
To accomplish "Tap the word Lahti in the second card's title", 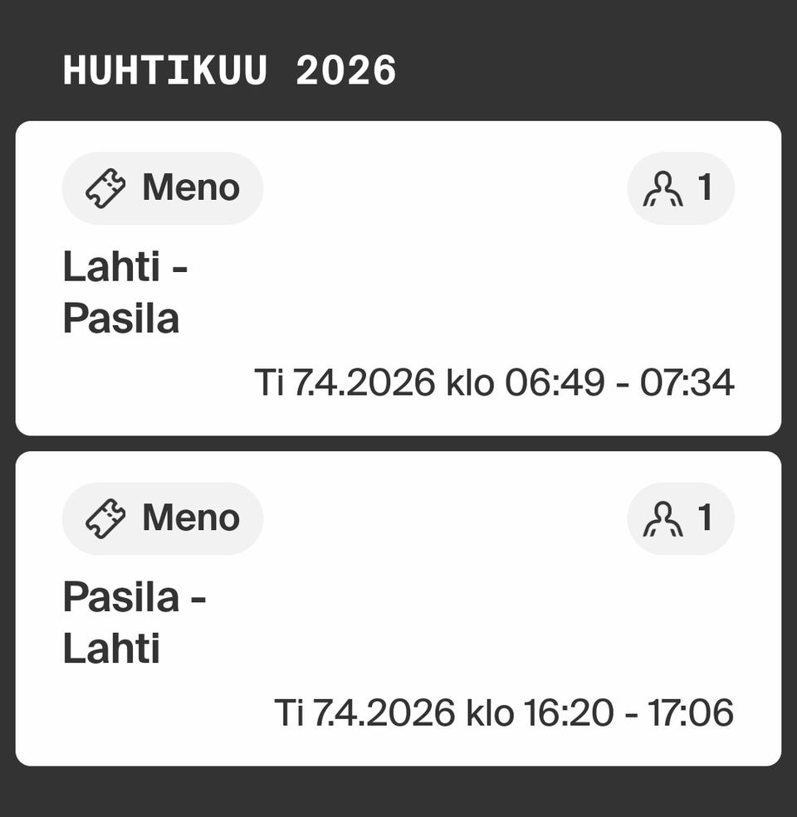I will click(x=111, y=649).
